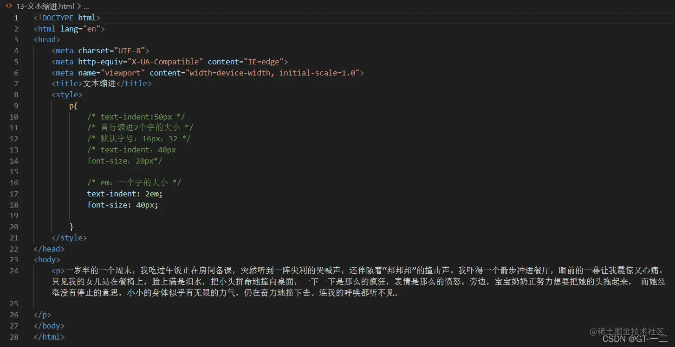The width and height of the screenshot is (675, 347).
Task: Click line number 1 beside the DOCTYPE
Action: tap(16, 17)
